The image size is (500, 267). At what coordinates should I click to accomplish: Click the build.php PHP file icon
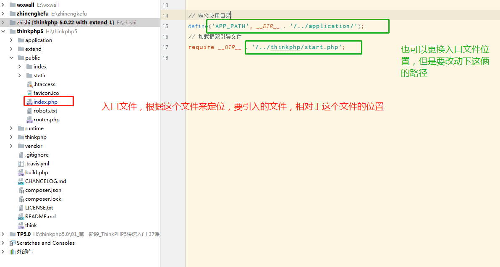(21, 173)
